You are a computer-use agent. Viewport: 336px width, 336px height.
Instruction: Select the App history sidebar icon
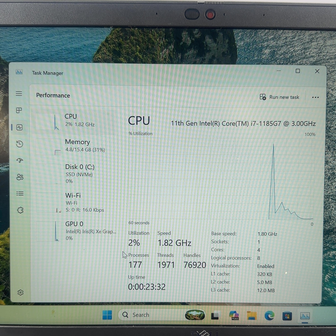20,144
